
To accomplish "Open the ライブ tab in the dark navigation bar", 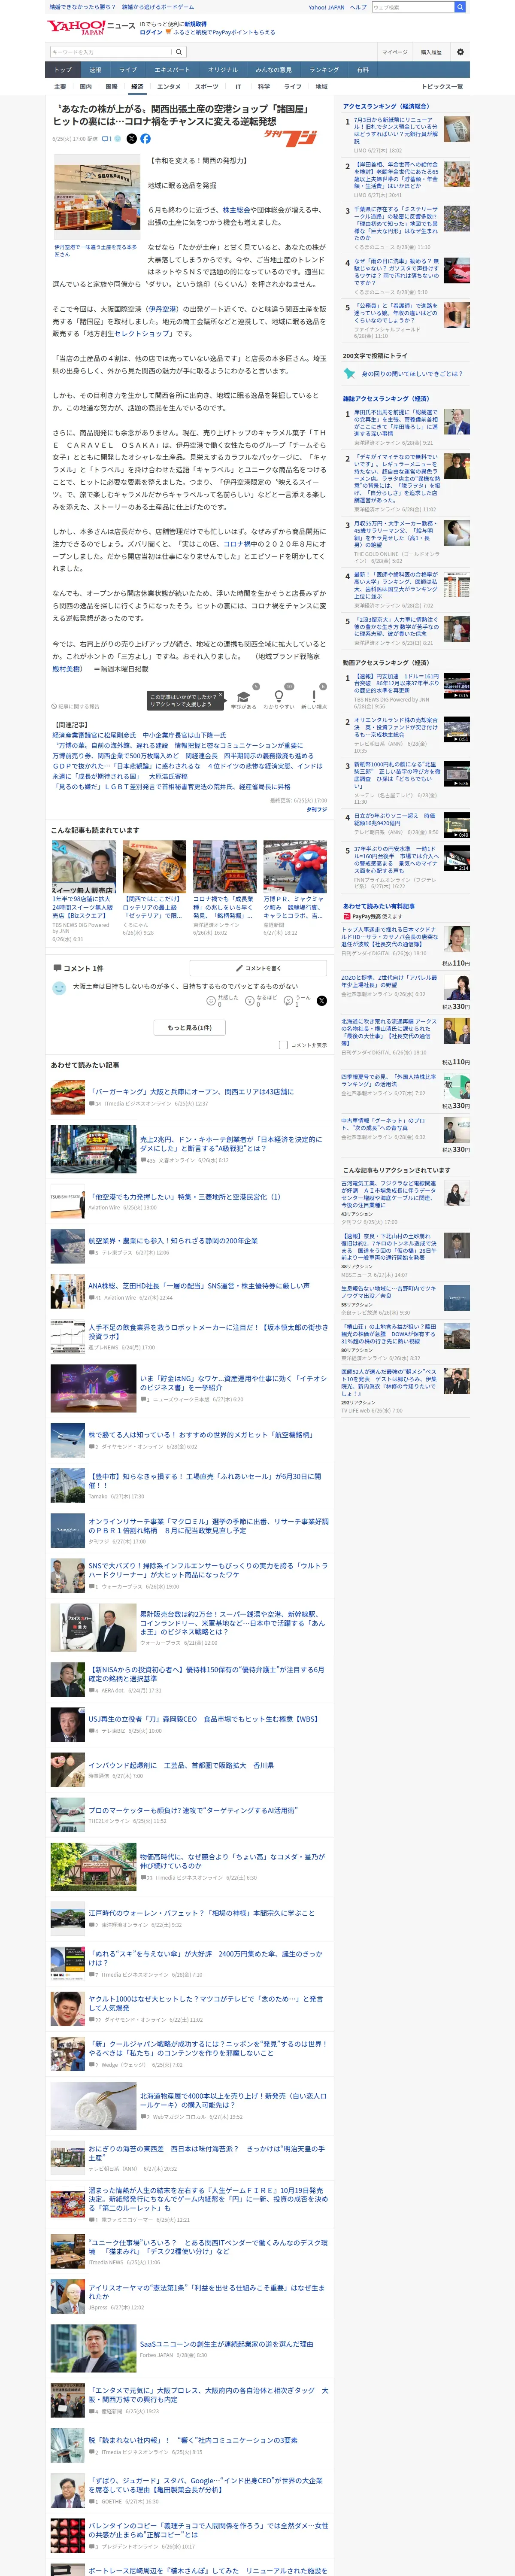I will click(x=128, y=70).
